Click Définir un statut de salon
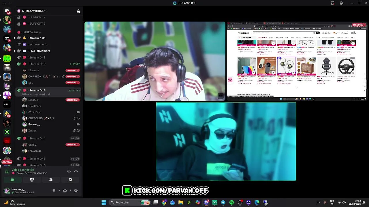Viewport: 369px width, 207px height. [x=36, y=94]
